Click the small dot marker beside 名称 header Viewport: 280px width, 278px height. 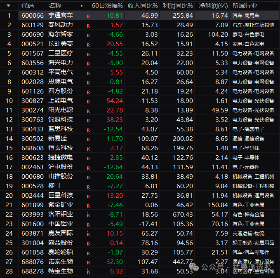pyautogui.click(x=82, y=6)
